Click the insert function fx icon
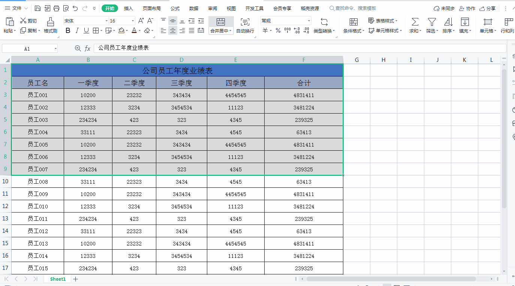 pyautogui.click(x=87, y=48)
